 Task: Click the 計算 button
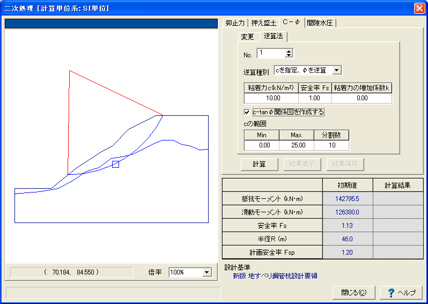(x=259, y=164)
